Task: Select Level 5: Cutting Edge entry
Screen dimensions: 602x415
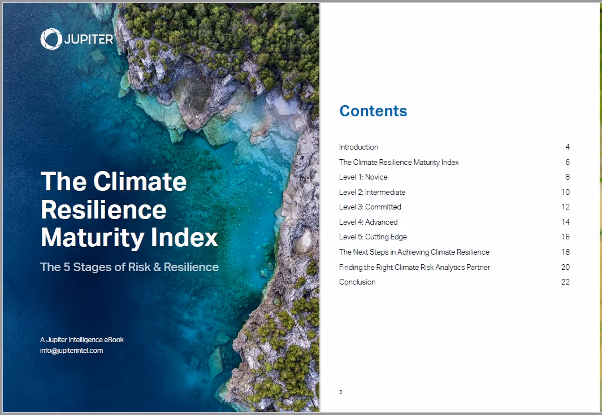Action: (373, 237)
